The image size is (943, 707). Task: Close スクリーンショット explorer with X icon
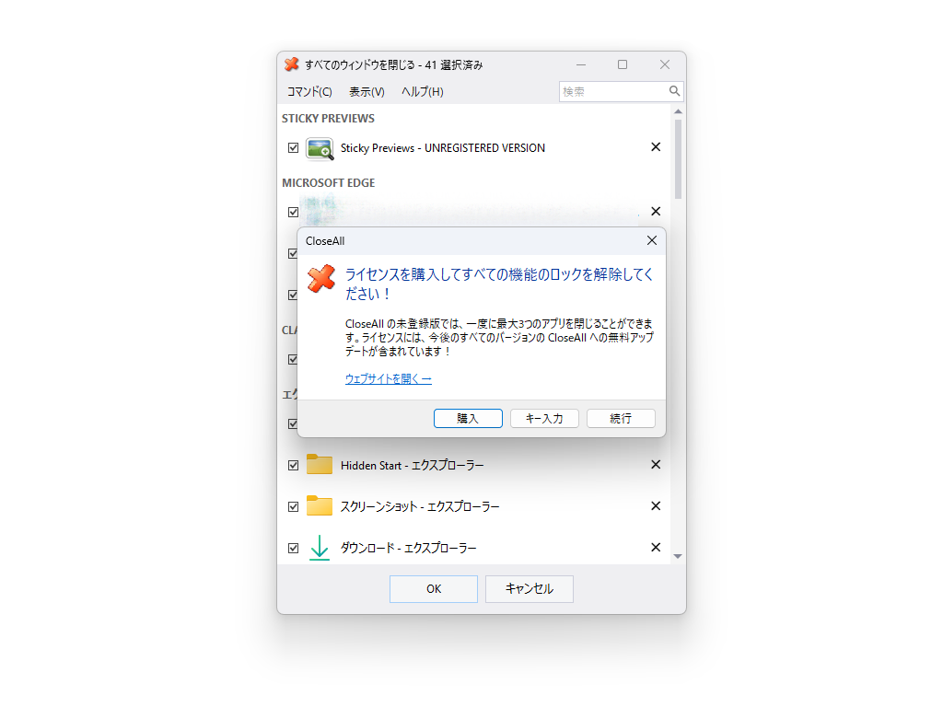656,506
